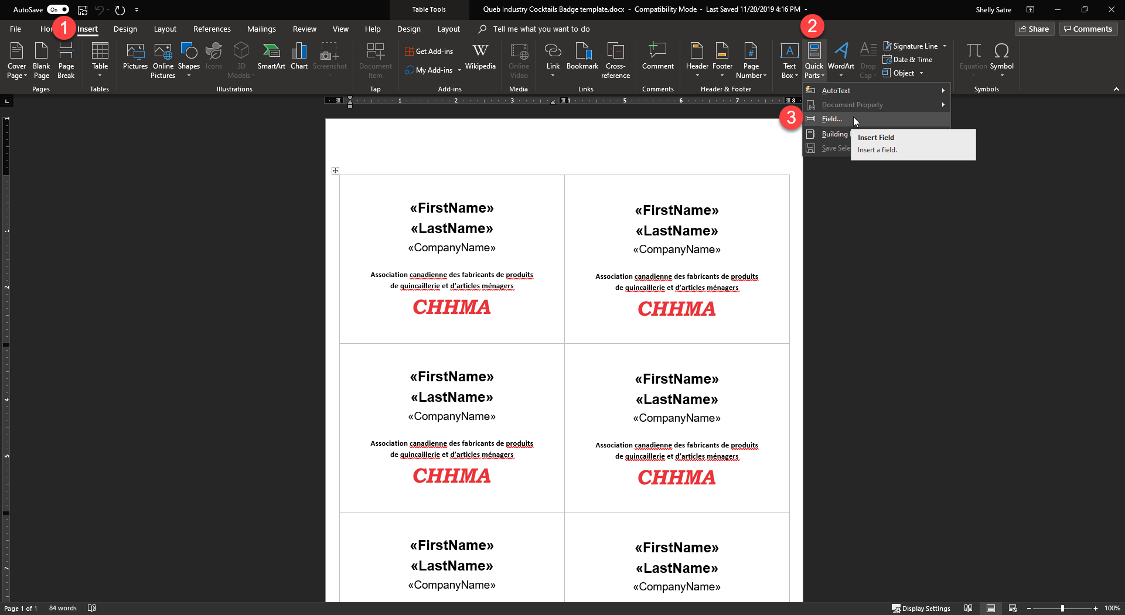The width and height of the screenshot is (1125, 615).
Task: Open the Wikipedia add-in
Action: click(x=480, y=57)
